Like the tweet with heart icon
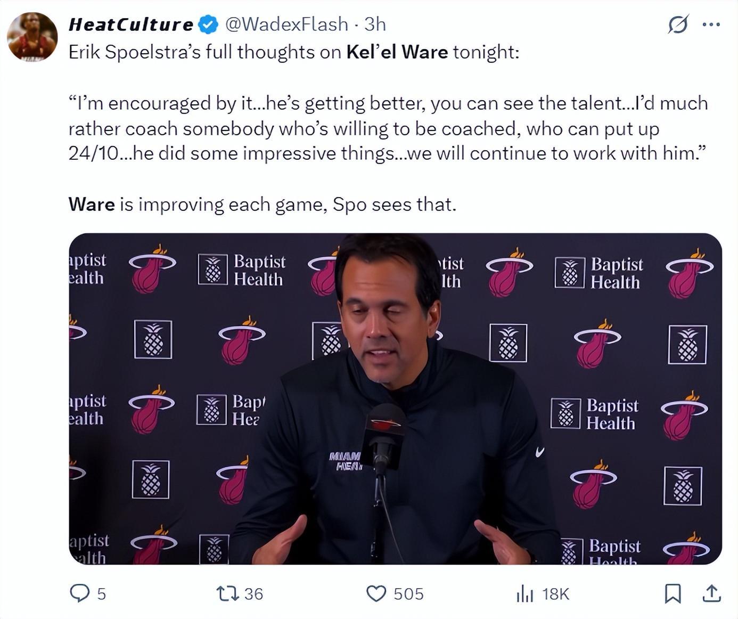738x619 pixels. coord(376,593)
